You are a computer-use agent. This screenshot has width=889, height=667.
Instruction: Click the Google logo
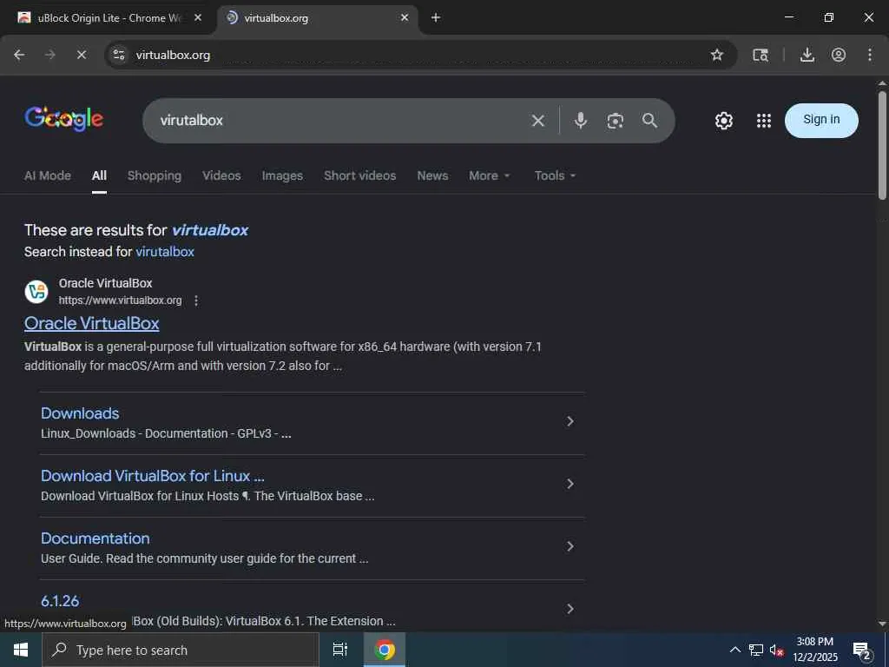[63, 119]
